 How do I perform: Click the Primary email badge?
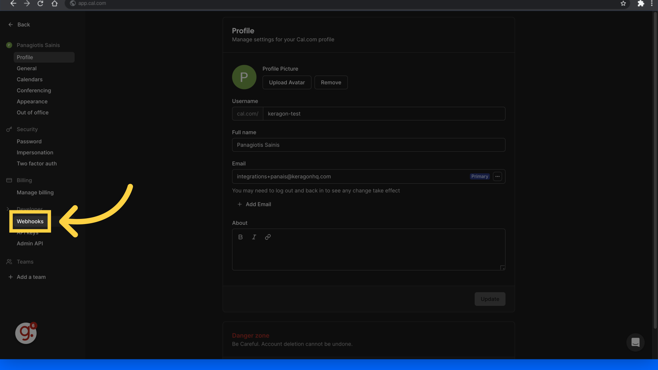point(479,176)
